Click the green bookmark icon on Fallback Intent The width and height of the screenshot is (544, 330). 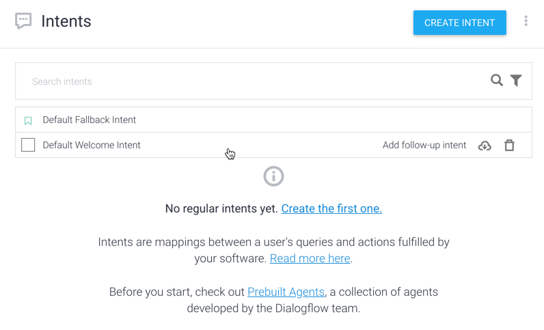click(x=28, y=120)
